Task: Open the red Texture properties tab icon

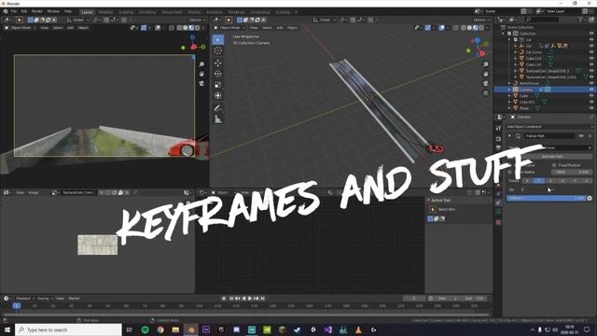Action: pos(498,222)
